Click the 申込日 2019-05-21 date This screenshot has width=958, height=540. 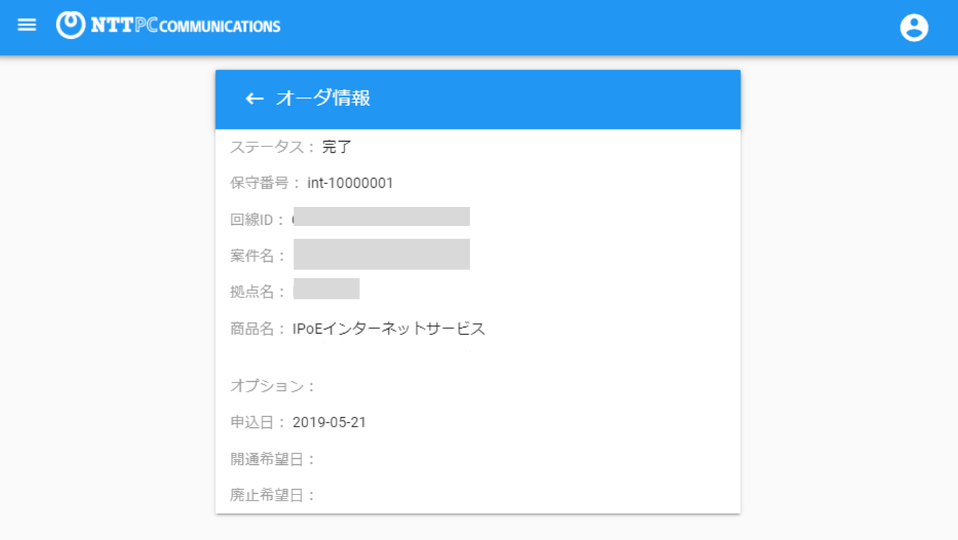[329, 423]
